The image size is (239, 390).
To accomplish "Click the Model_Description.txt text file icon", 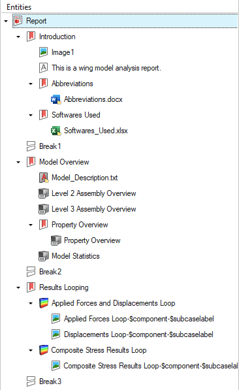I will [x=44, y=178].
